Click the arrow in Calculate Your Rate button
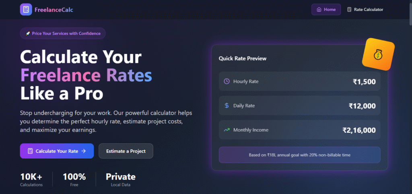This screenshot has height=194, width=412. point(84,151)
